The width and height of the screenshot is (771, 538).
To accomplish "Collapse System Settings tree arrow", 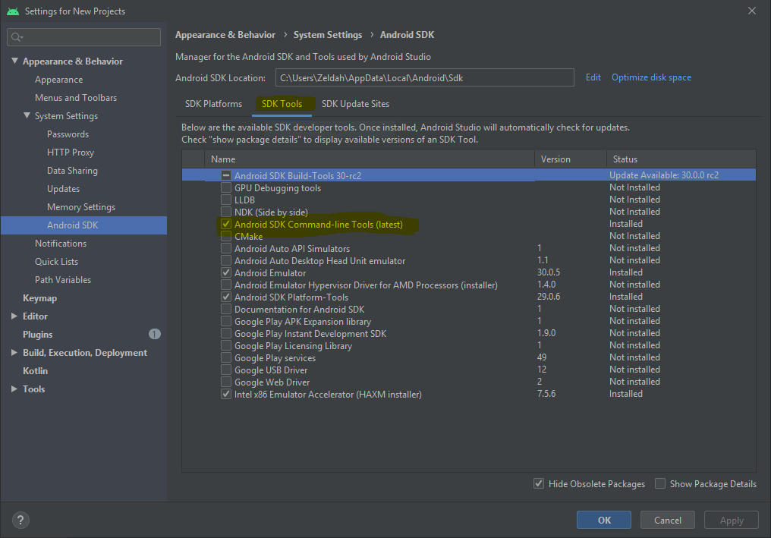I will [27, 115].
